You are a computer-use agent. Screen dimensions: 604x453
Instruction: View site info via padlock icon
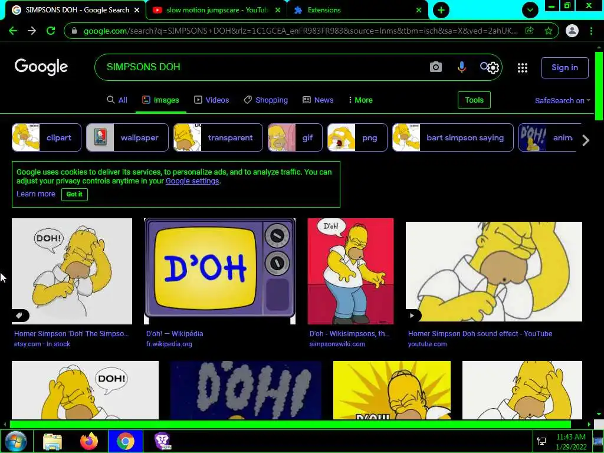point(75,31)
